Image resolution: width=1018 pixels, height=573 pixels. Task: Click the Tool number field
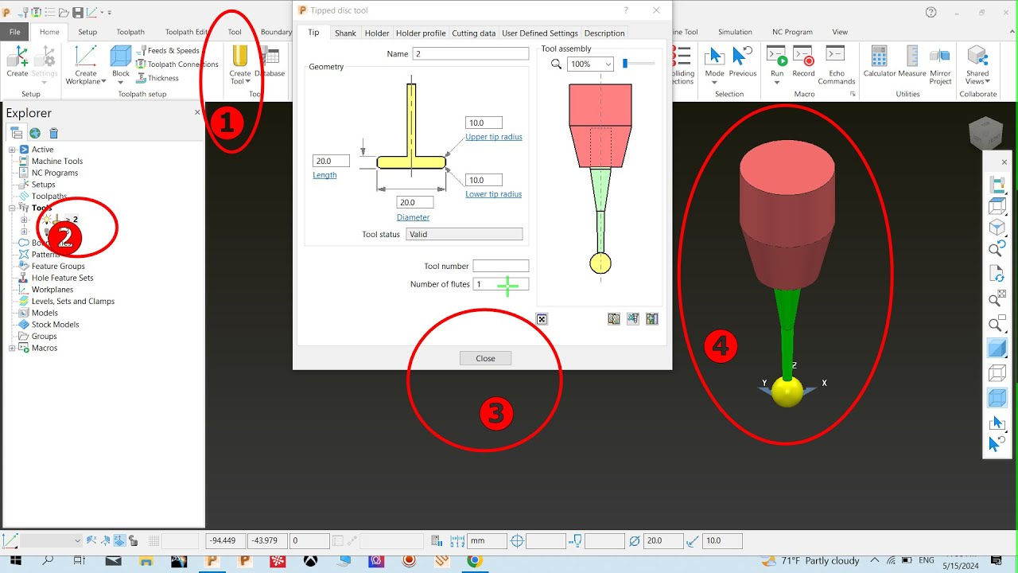pyautogui.click(x=500, y=266)
